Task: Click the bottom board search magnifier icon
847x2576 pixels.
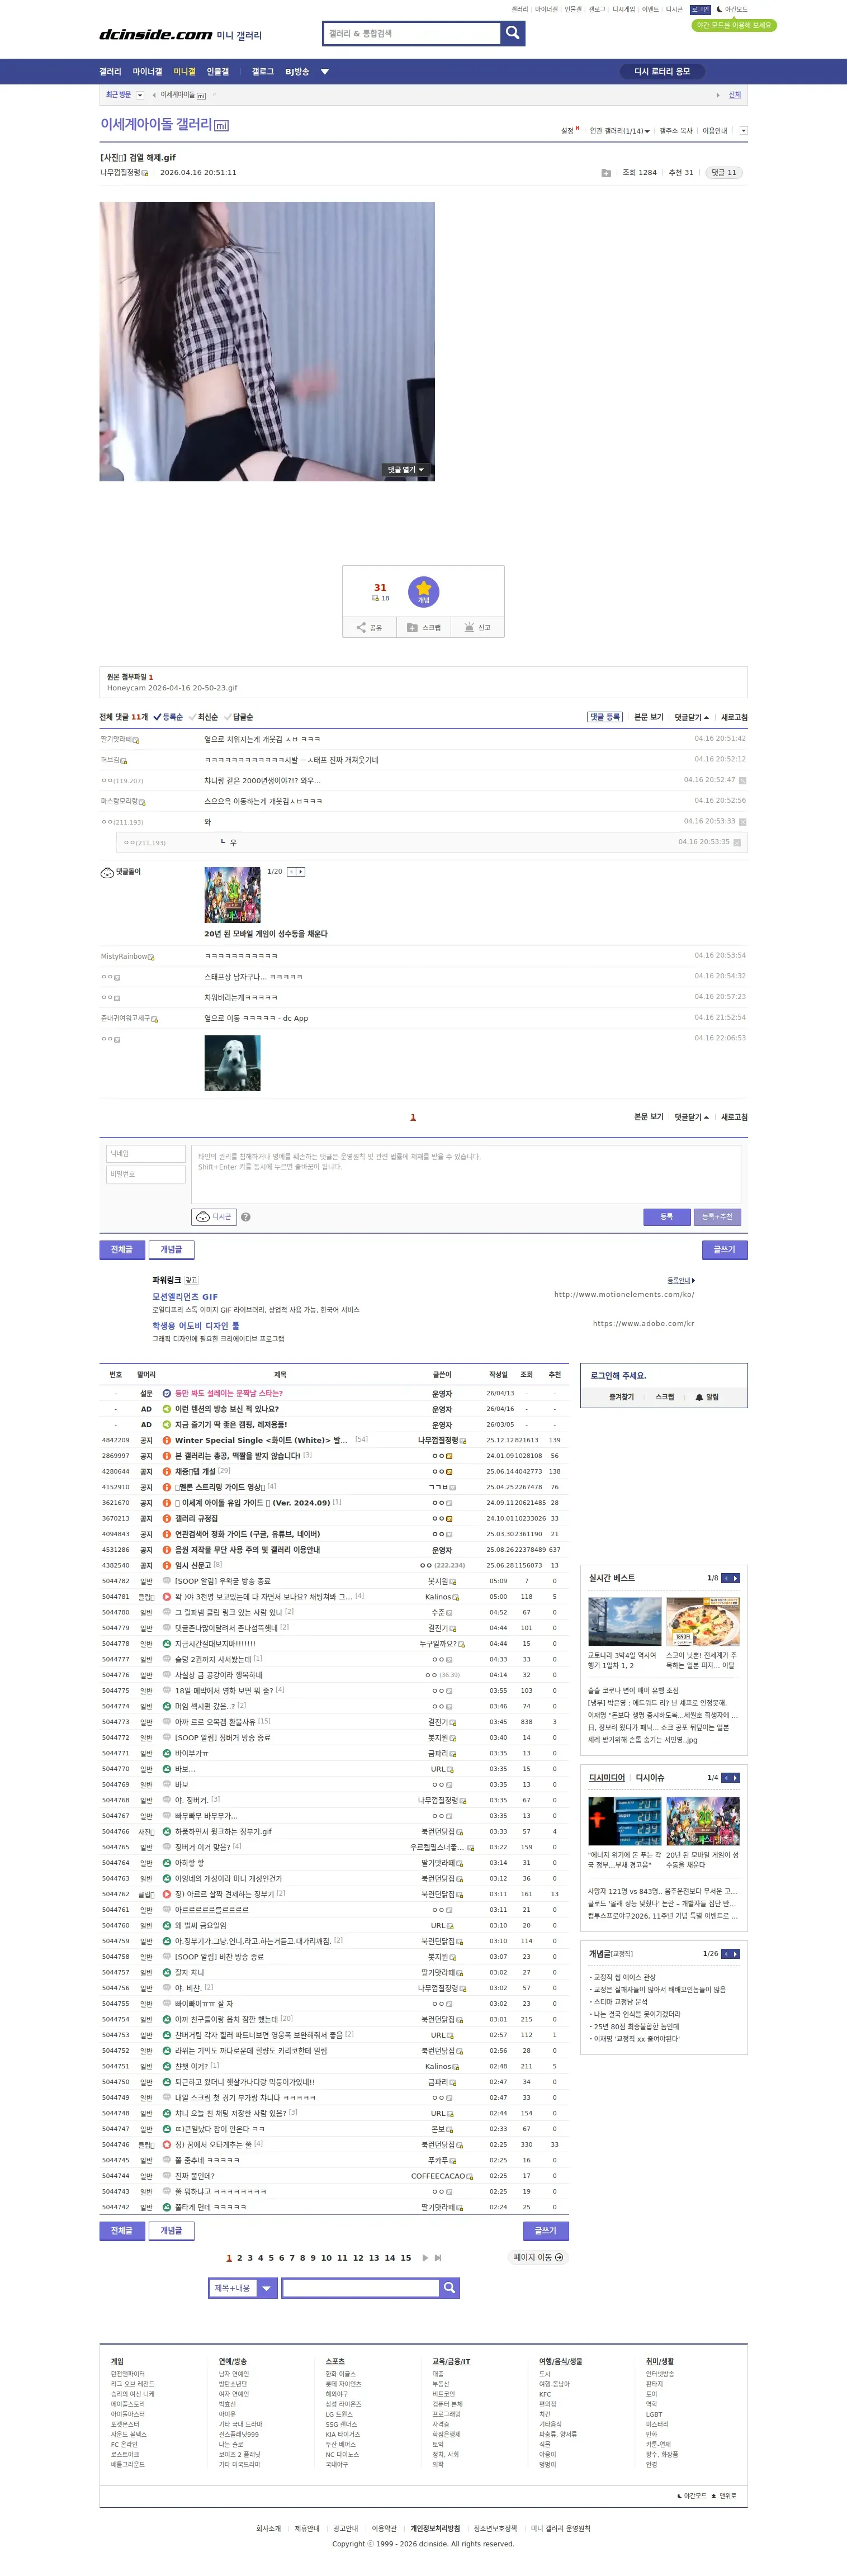Action: click(450, 2287)
